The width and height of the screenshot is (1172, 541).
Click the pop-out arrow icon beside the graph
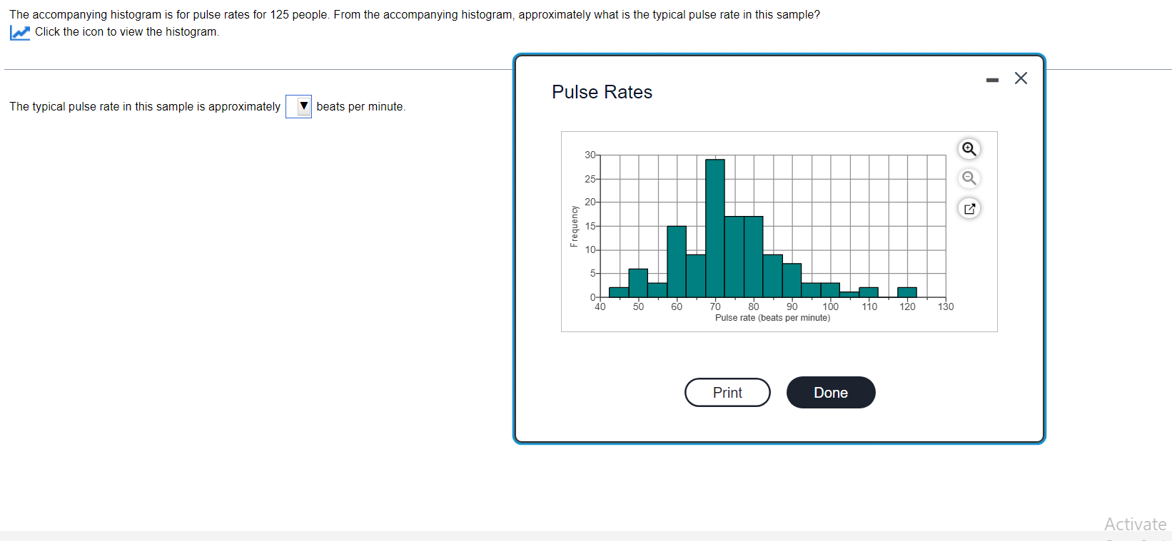pos(969,208)
